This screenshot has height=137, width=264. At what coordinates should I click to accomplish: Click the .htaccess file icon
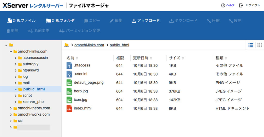(69, 65)
